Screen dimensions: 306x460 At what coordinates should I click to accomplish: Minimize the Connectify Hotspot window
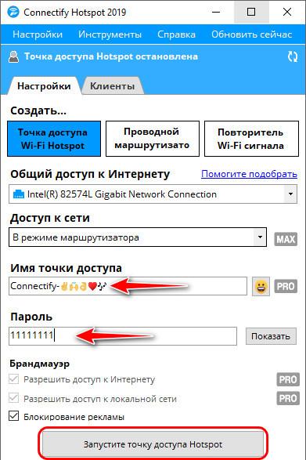pyautogui.click(x=216, y=12)
